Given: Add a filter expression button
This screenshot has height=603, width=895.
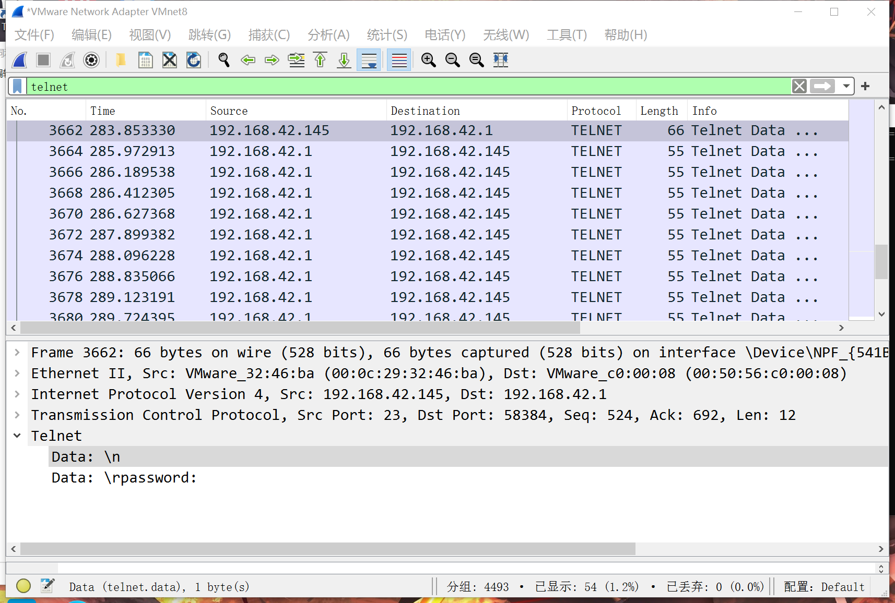Looking at the screenshot, I should coord(865,86).
